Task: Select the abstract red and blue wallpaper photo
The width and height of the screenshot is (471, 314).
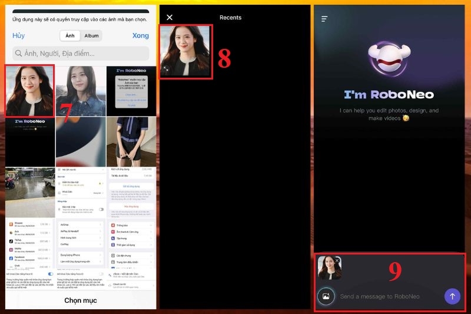Action: [x=81, y=142]
